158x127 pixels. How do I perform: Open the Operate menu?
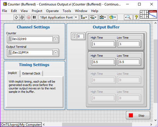tap(52, 11)
